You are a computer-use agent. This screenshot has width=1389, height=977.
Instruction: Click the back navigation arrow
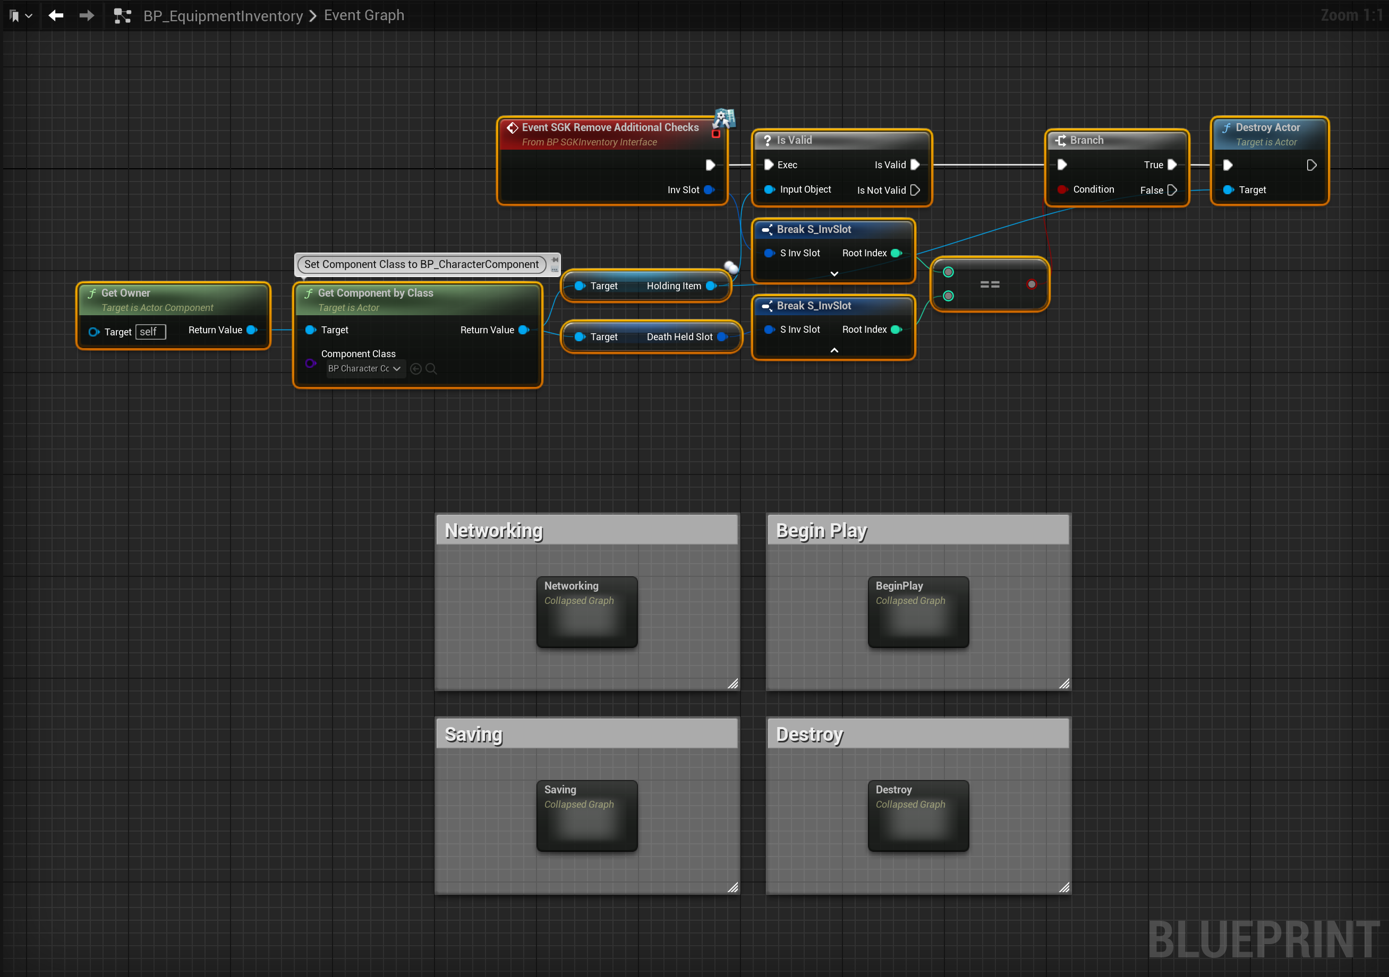coord(56,16)
